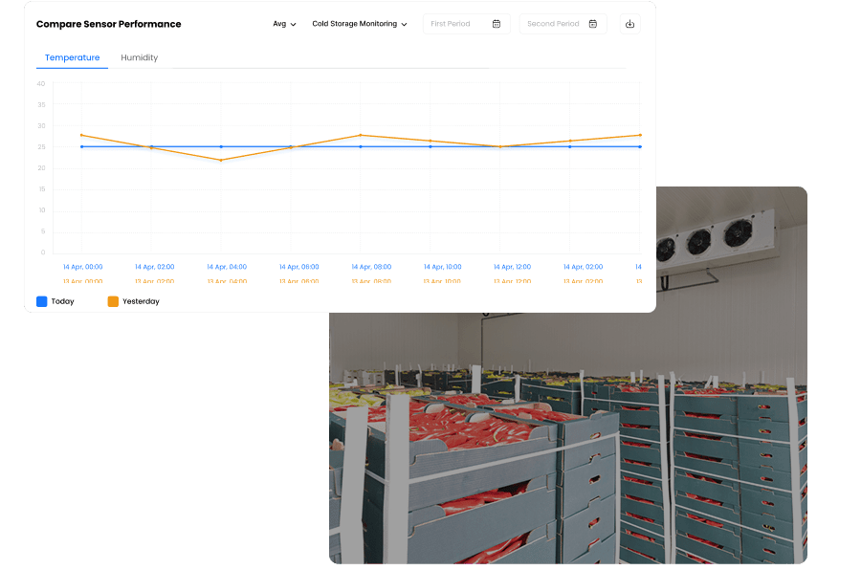
Task: Toggle the Today series label
Action: coord(62,301)
